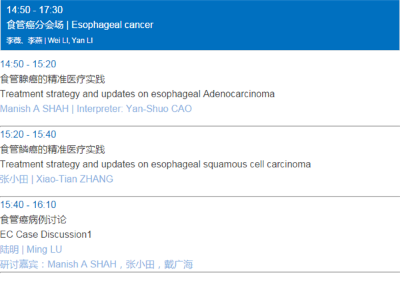Select the 15:20 - 15:40 time slot
Image resolution: width=400 pixels, height=286 pixels.
point(28,135)
